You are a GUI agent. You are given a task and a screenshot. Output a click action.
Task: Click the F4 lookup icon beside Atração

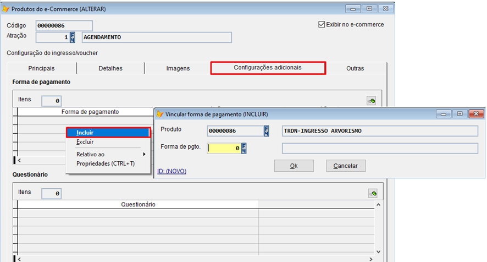pyautogui.click(x=73, y=37)
